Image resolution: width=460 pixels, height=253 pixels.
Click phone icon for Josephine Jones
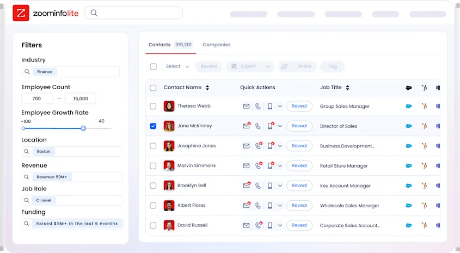[x=259, y=146]
